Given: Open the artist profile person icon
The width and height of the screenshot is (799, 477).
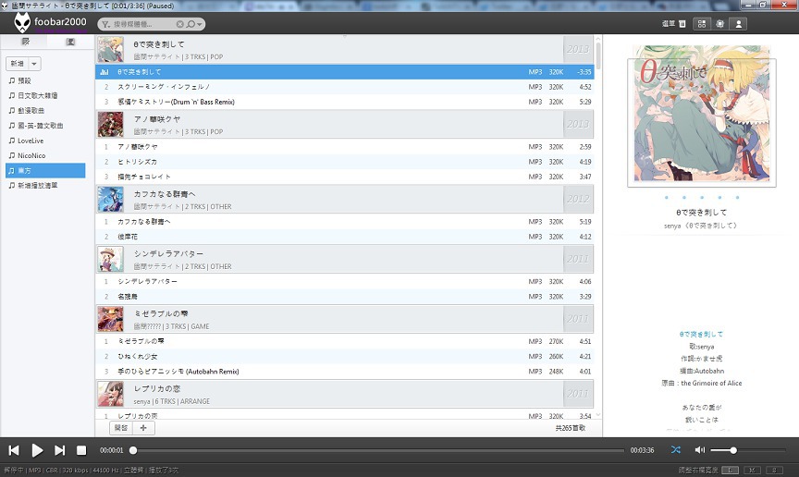Looking at the screenshot, I should pyautogui.click(x=738, y=23).
